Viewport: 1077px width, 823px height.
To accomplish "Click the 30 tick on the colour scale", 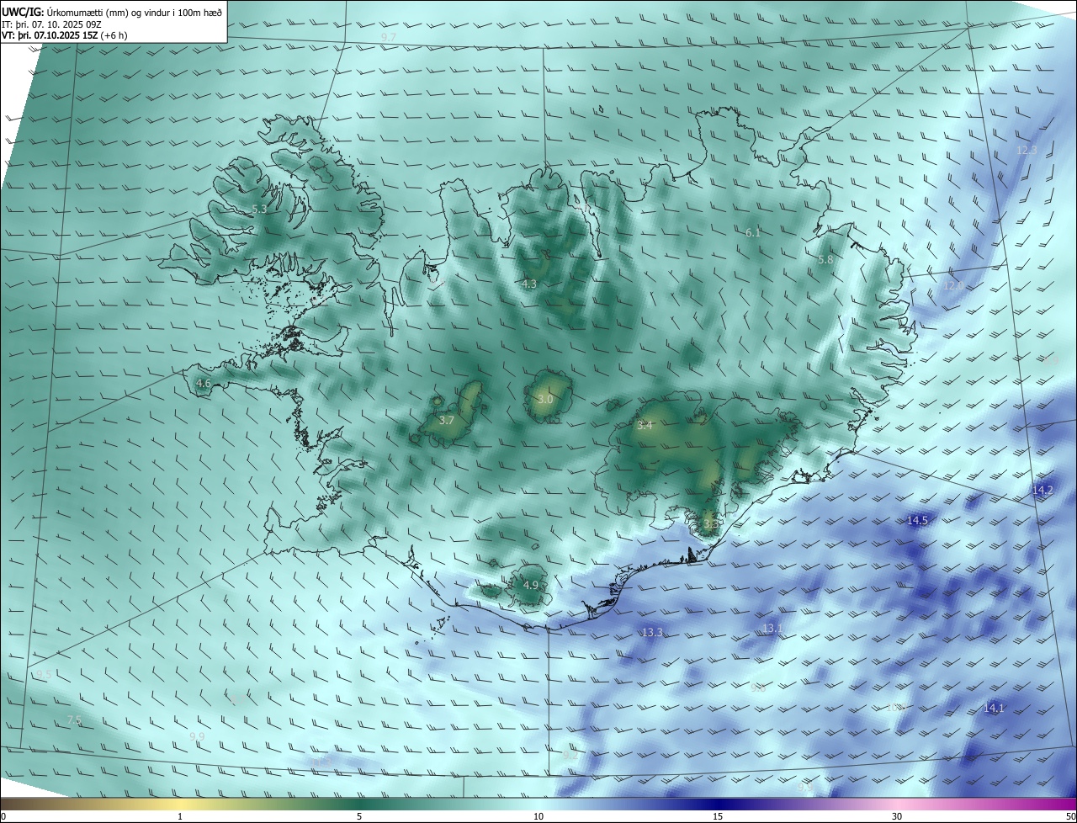I will (x=897, y=816).
